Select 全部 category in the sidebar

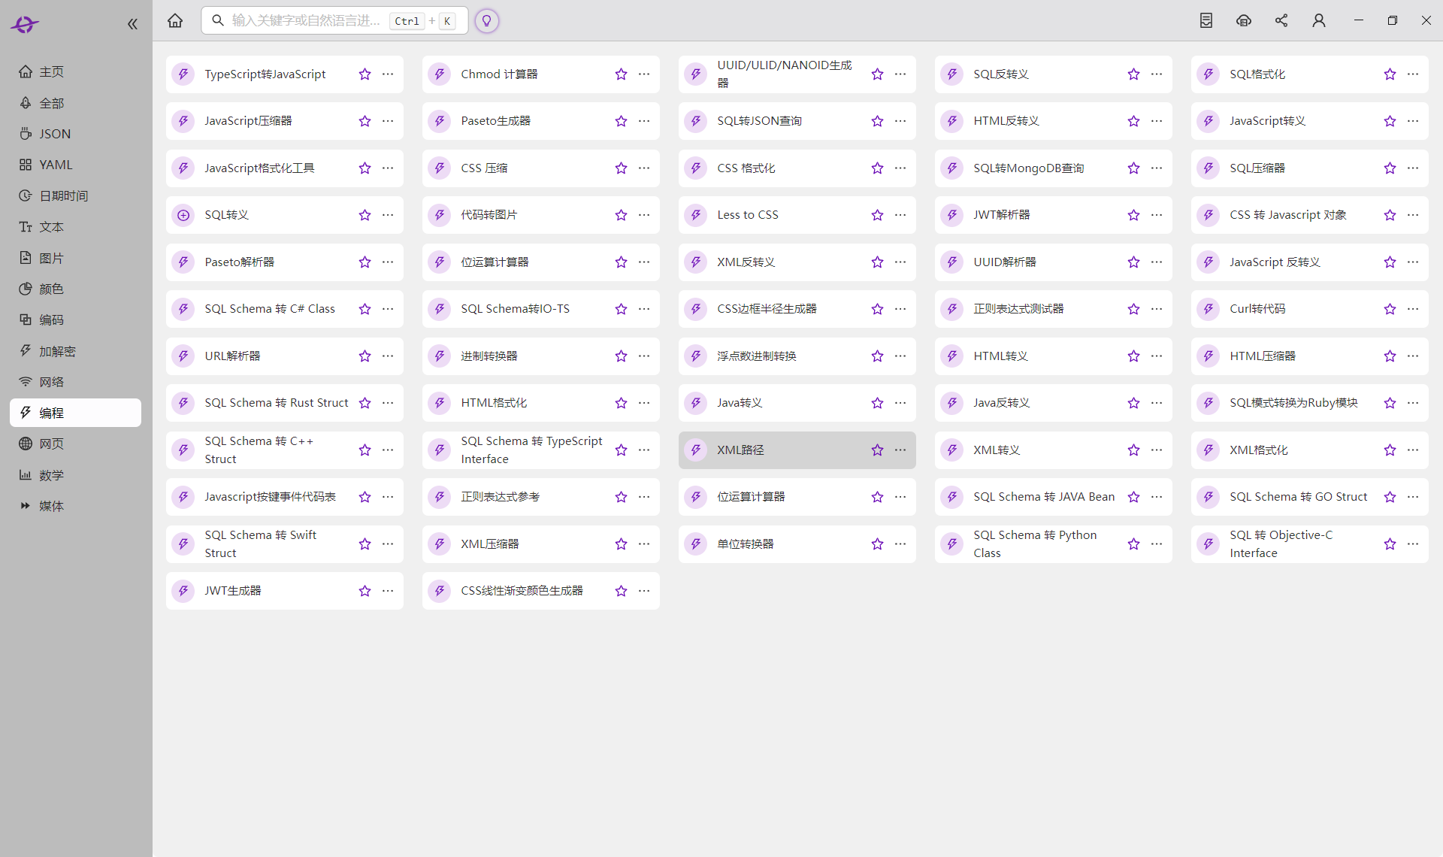75,103
